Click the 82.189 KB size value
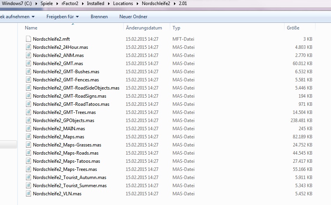 302,136
